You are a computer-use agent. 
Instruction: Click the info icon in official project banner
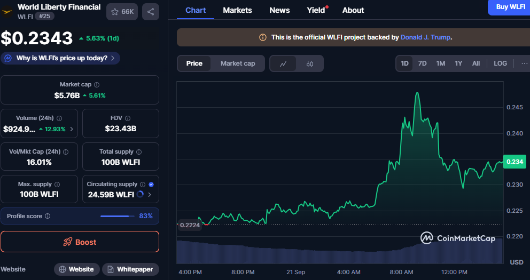[263, 37]
